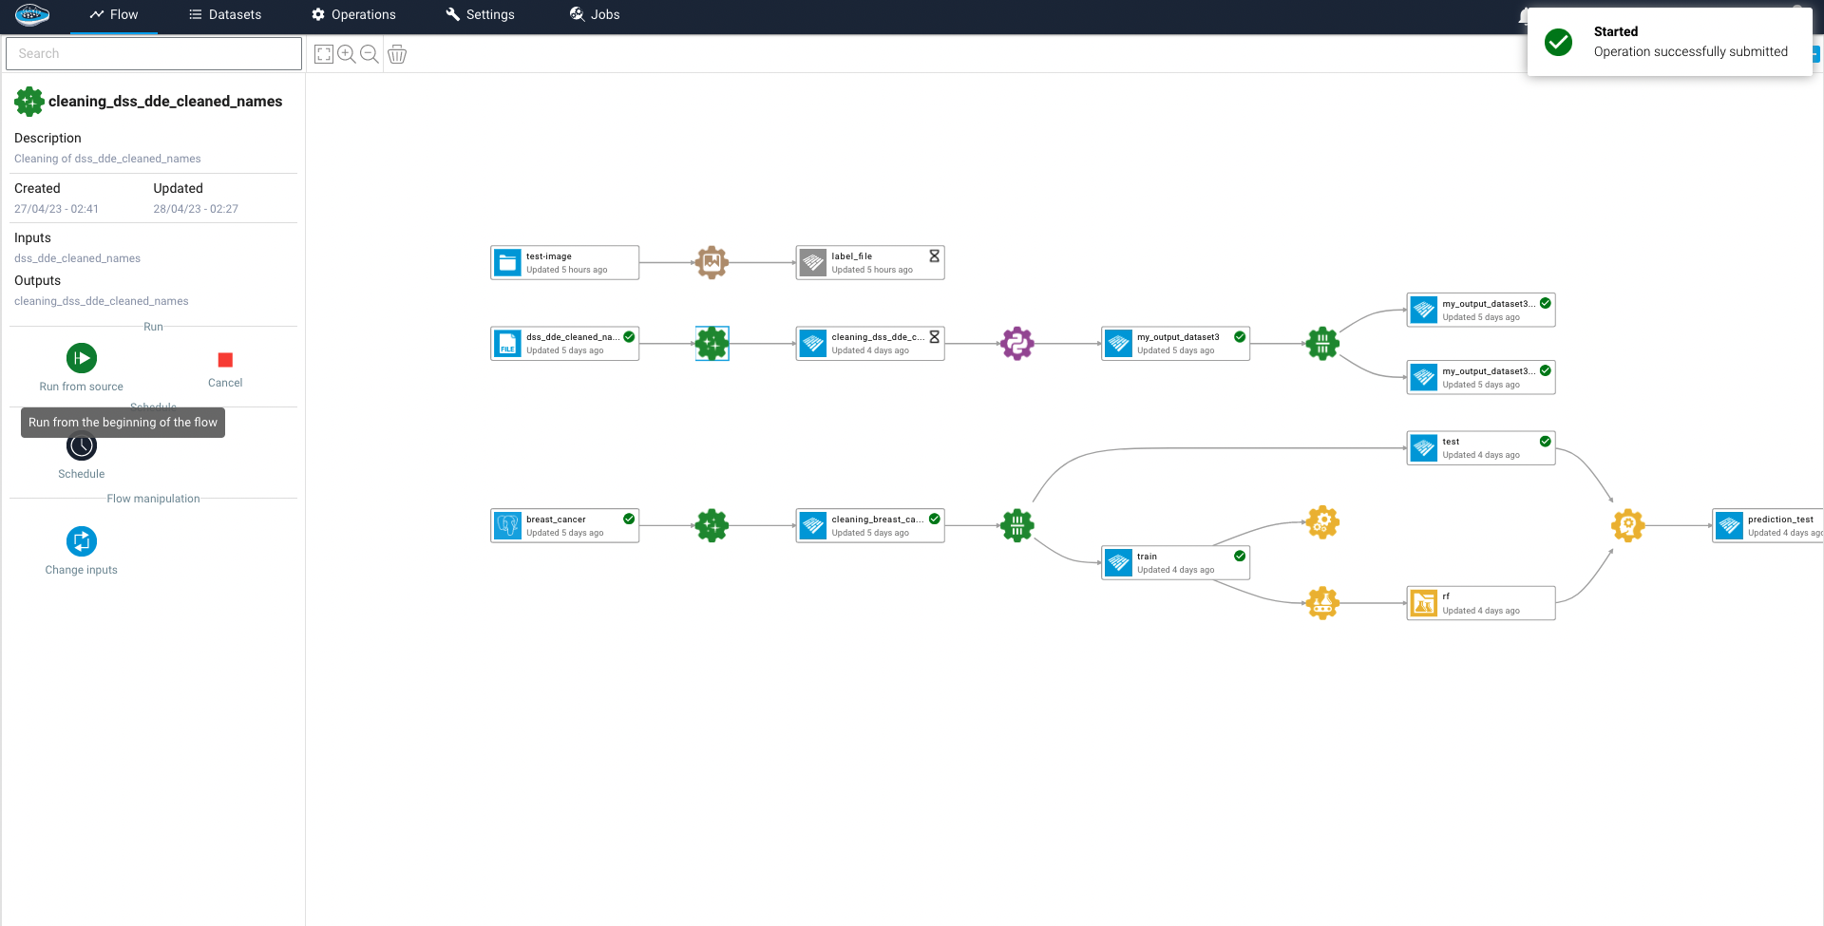1824x926 pixels.
Task: Zoom in using the magnifier plus icon
Action: click(346, 54)
